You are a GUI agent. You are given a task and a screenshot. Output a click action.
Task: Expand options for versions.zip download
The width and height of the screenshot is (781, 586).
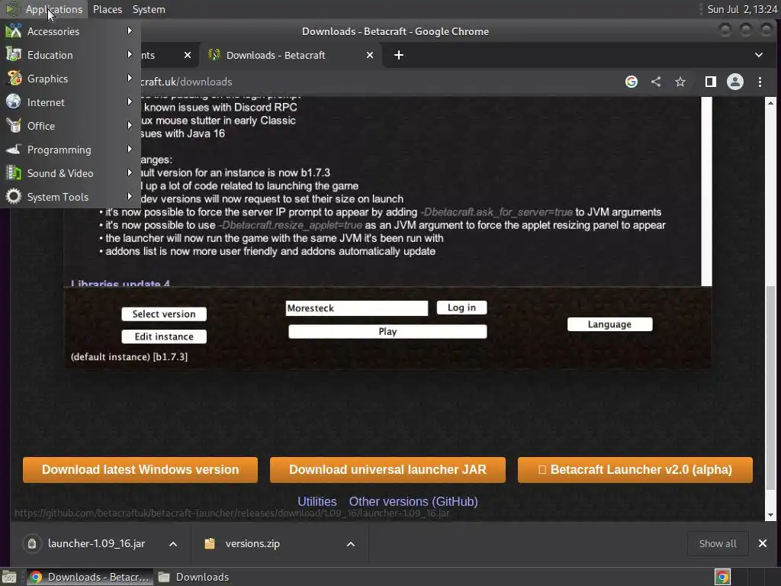point(351,544)
